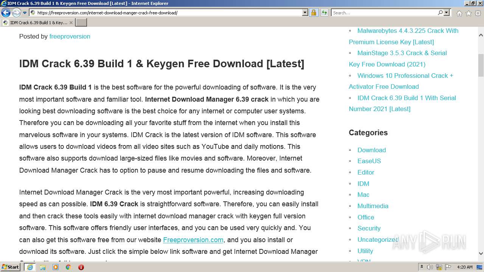
Task: Open the freeproversion author link
Action: [70, 36]
